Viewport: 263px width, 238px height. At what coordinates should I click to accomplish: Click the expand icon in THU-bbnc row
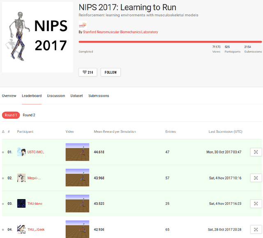(x=256, y=204)
